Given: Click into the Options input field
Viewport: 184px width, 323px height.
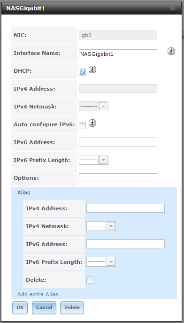Looking at the screenshot, I should 118,178.
